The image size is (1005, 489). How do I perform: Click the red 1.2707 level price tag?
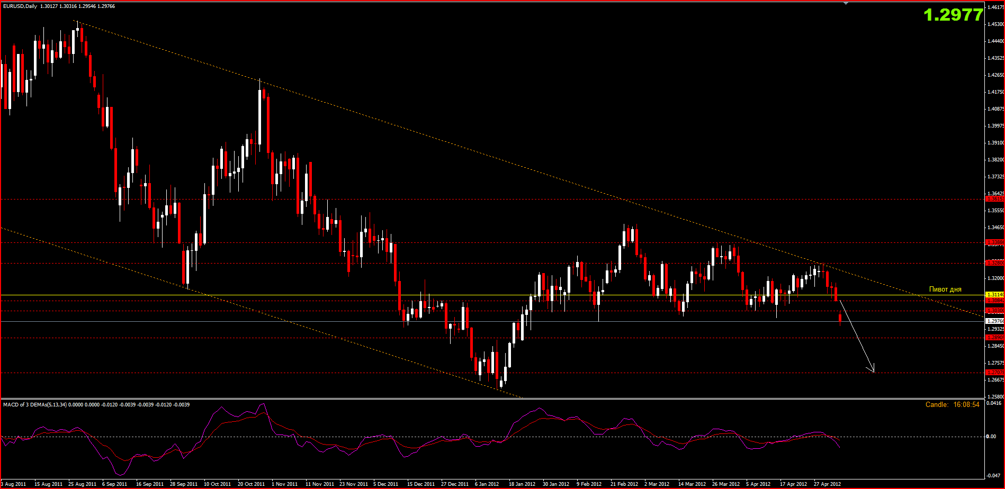pyautogui.click(x=994, y=373)
